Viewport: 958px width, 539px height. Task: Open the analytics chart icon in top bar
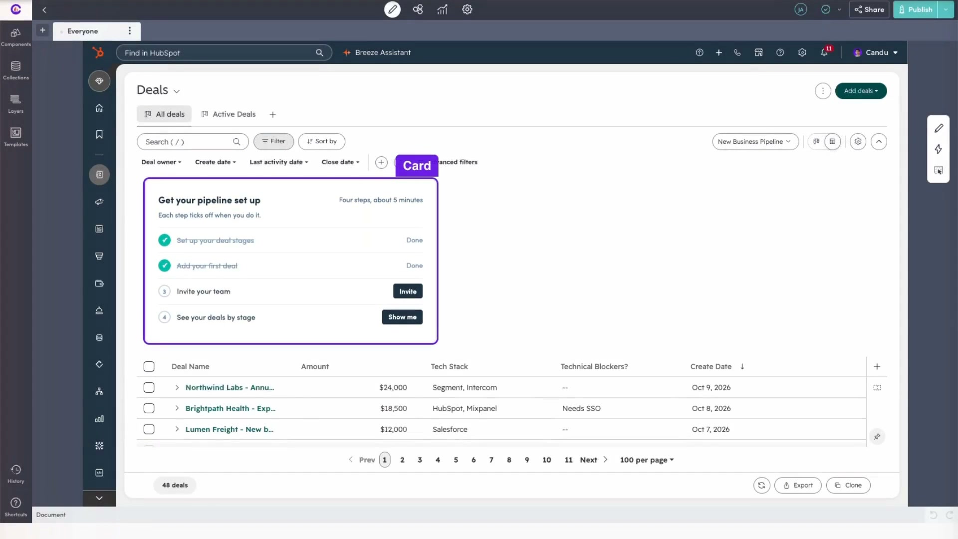pyautogui.click(x=442, y=9)
